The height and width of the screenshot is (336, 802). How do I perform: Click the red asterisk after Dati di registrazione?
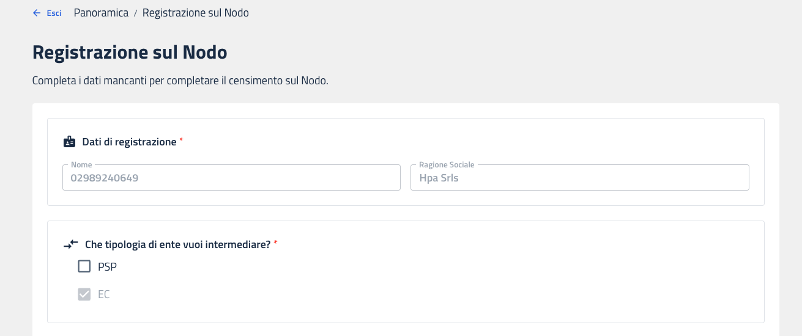(182, 141)
